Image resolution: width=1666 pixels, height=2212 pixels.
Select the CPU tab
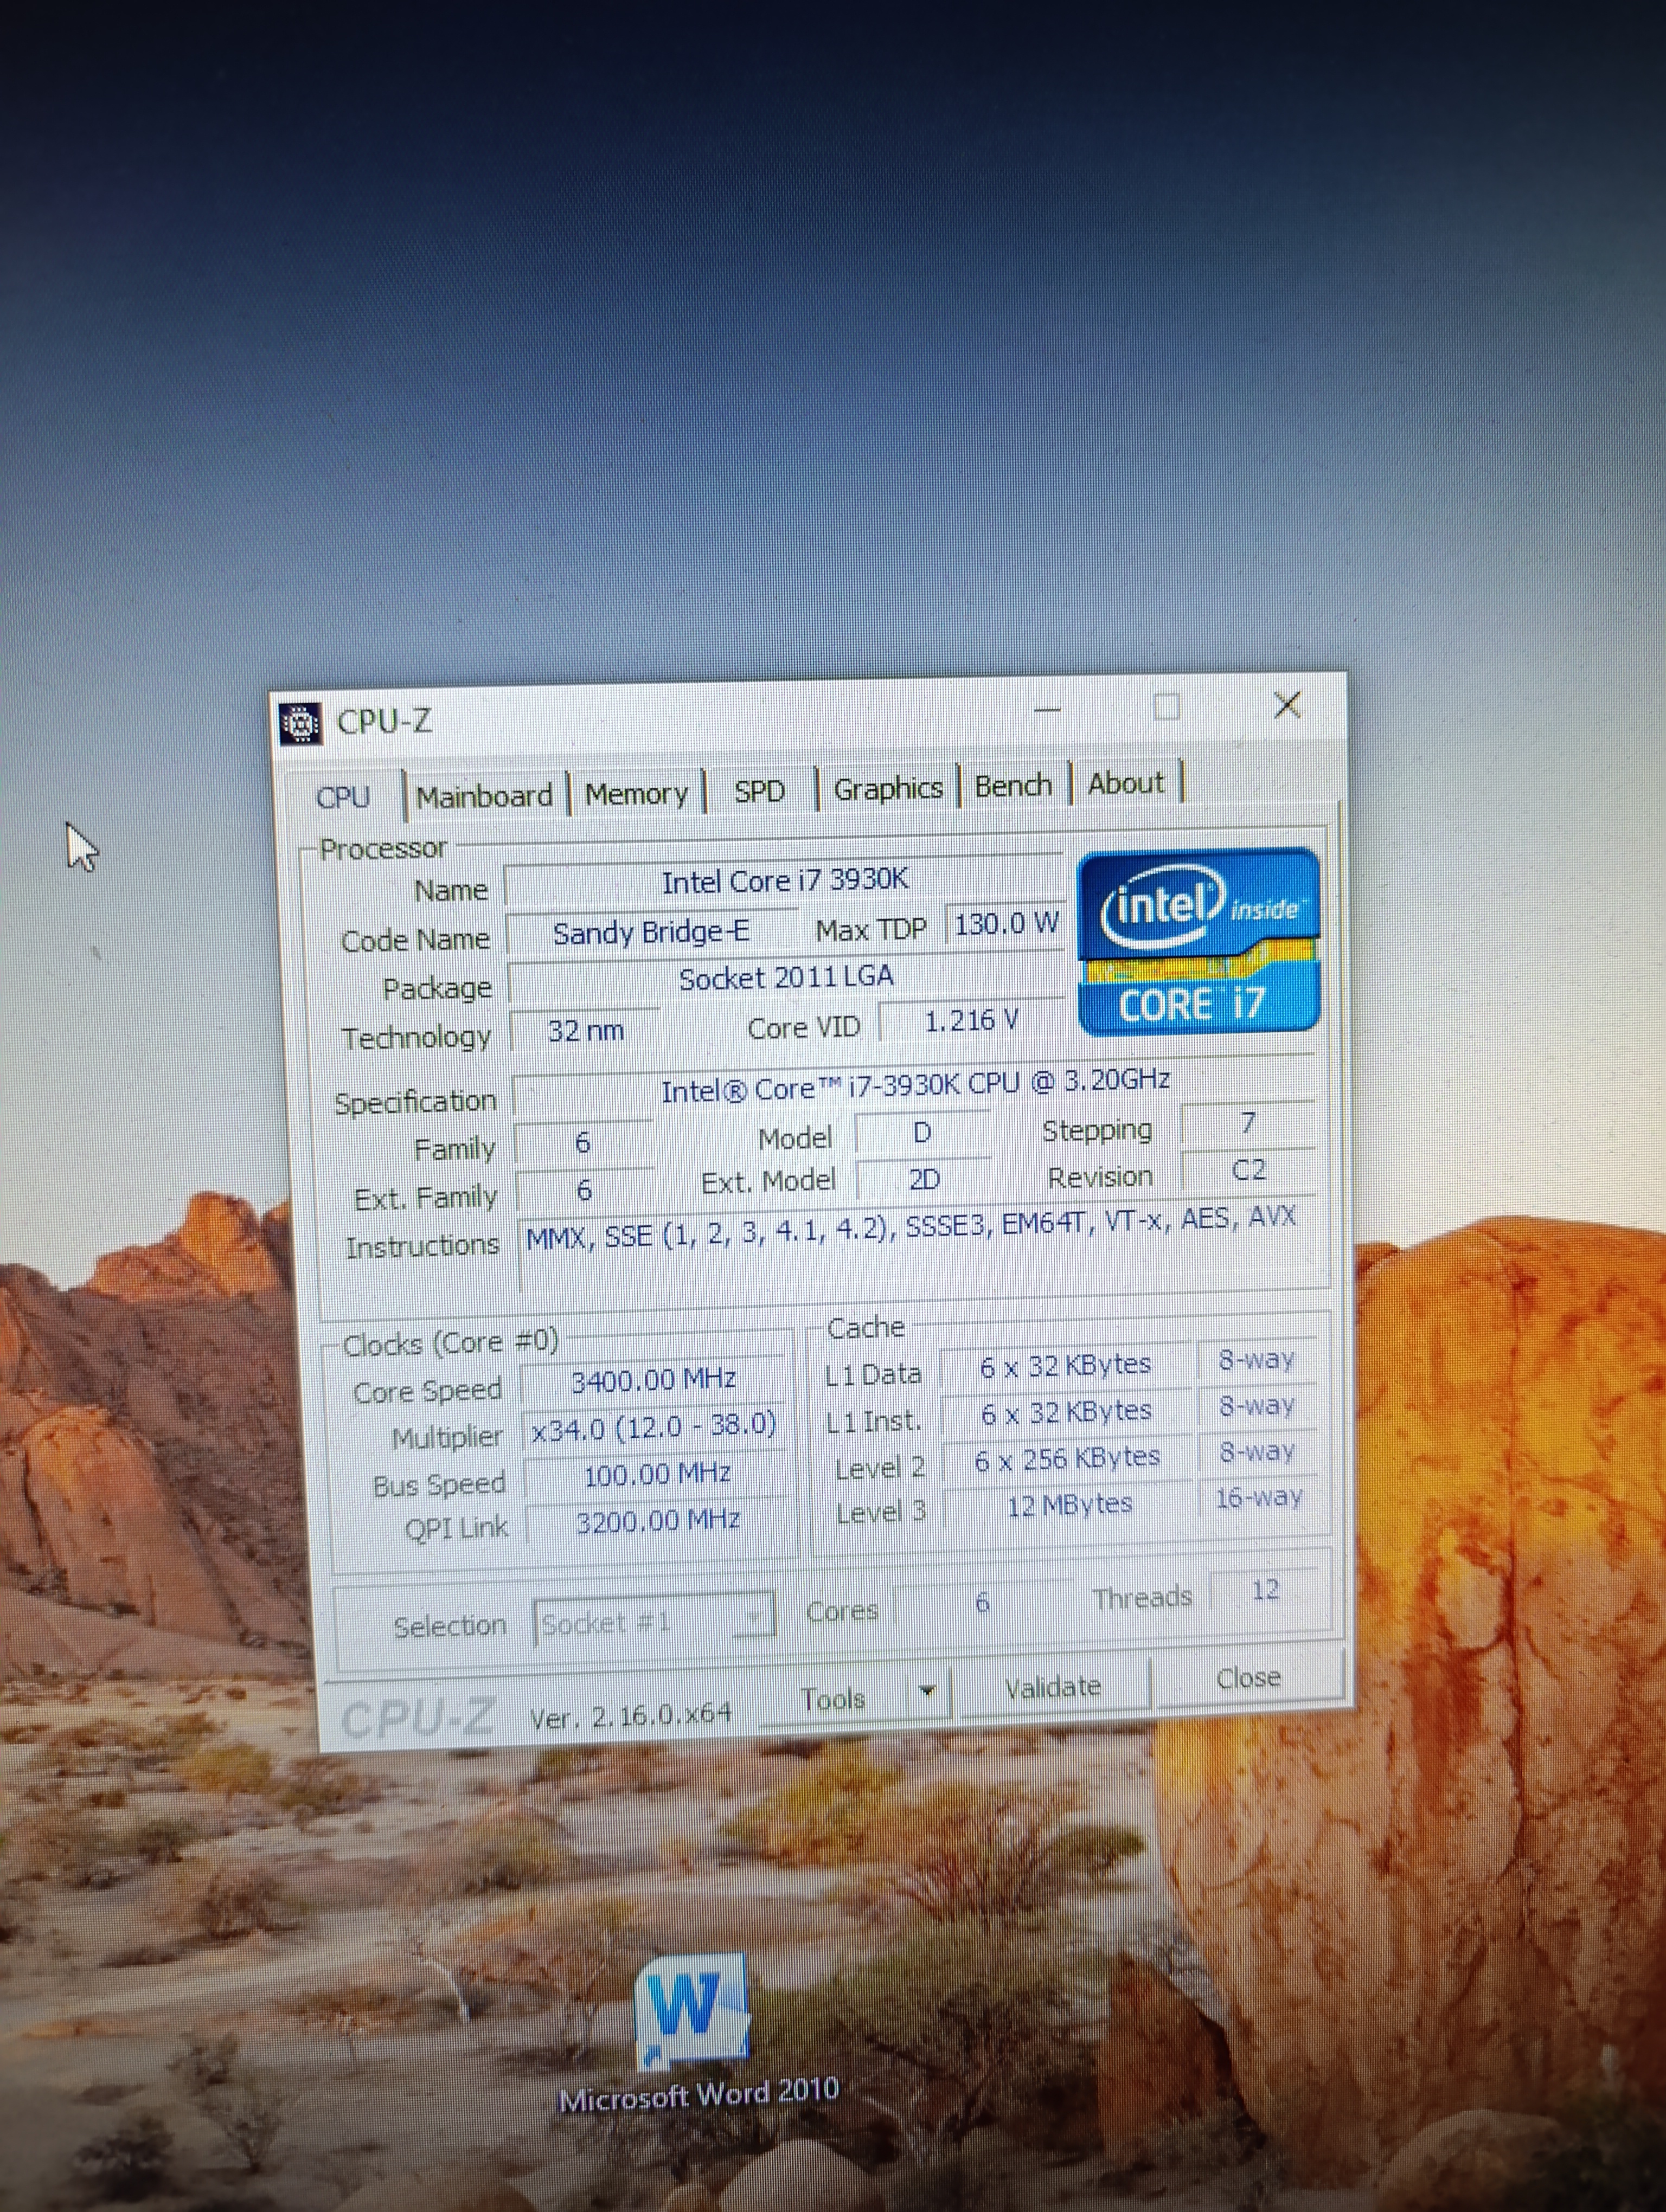tap(343, 797)
